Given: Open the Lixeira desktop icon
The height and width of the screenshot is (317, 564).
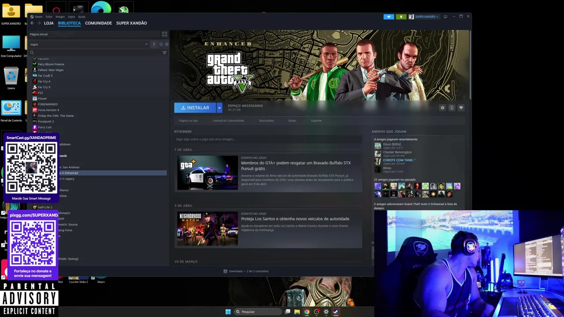Looking at the screenshot, I should [x=11, y=78].
